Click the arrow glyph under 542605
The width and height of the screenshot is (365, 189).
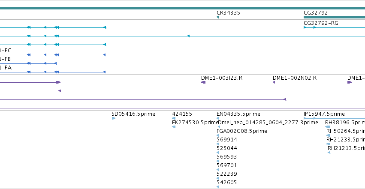[217, 187]
